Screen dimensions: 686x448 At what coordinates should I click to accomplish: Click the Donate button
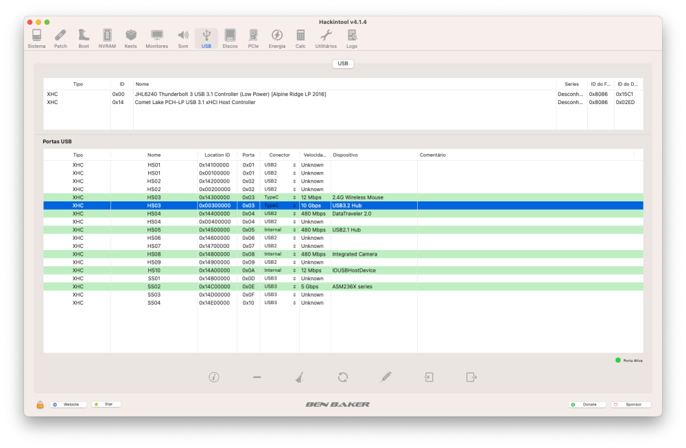pyautogui.click(x=587, y=405)
